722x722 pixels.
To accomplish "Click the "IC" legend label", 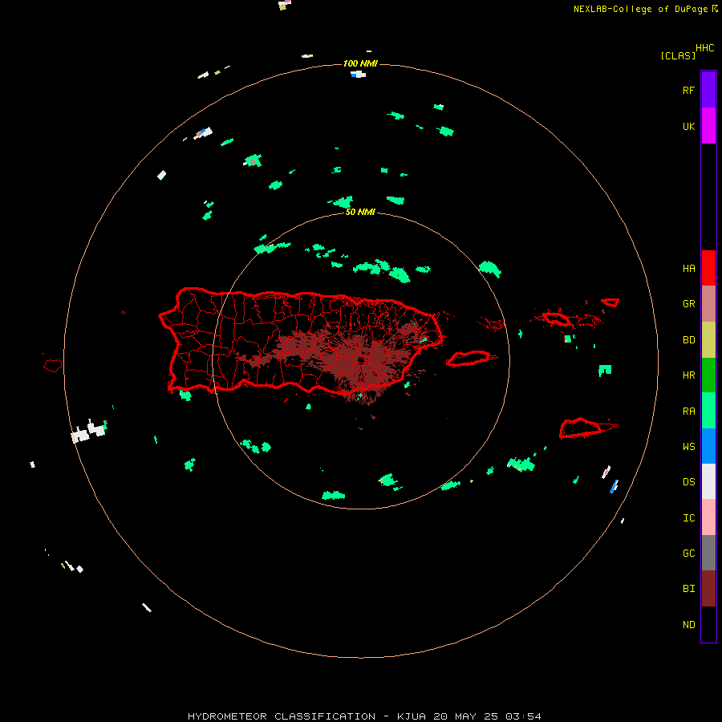I will pyautogui.click(x=688, y=518).
